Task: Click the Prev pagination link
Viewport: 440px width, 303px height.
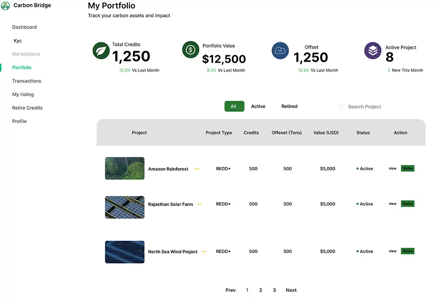Action: 231,290
